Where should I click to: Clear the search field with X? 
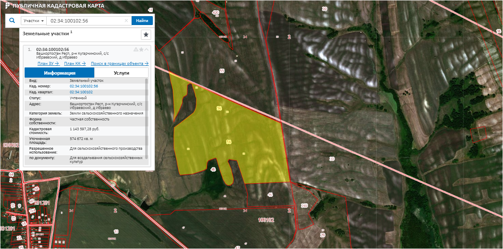[126, 20]
